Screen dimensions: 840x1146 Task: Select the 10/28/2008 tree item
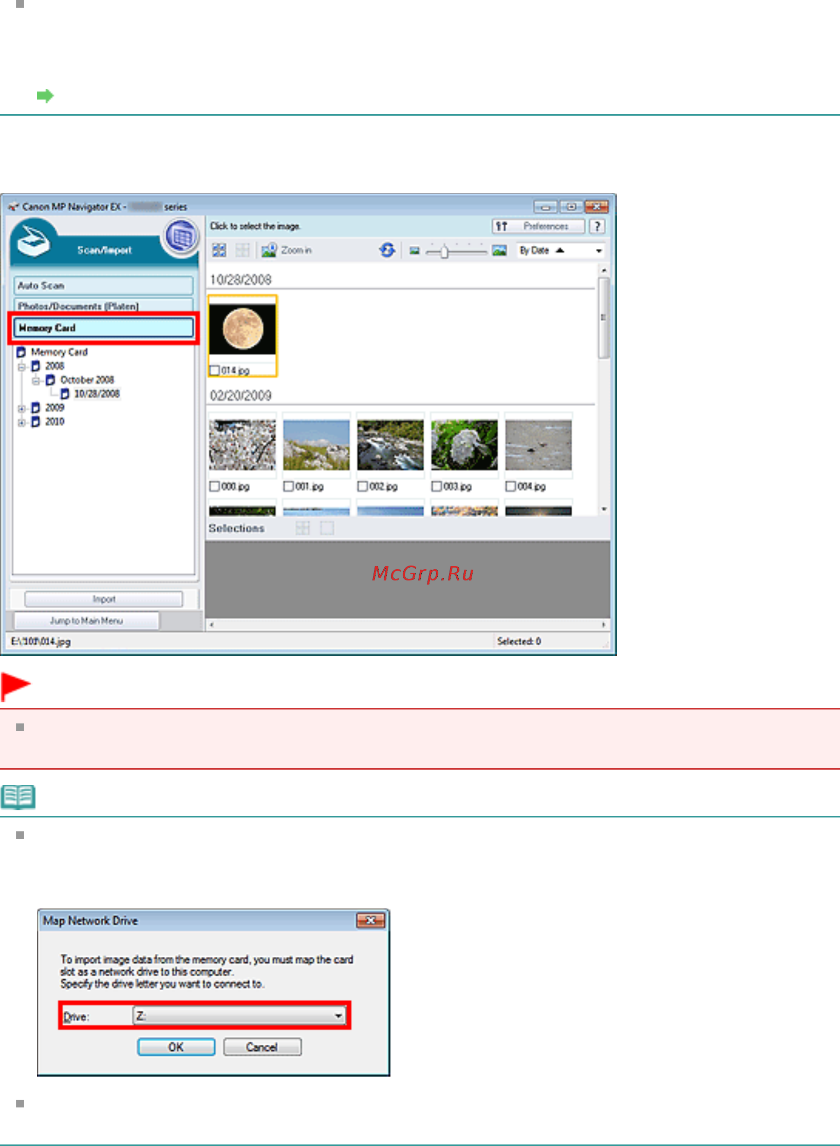click(97, 394)
